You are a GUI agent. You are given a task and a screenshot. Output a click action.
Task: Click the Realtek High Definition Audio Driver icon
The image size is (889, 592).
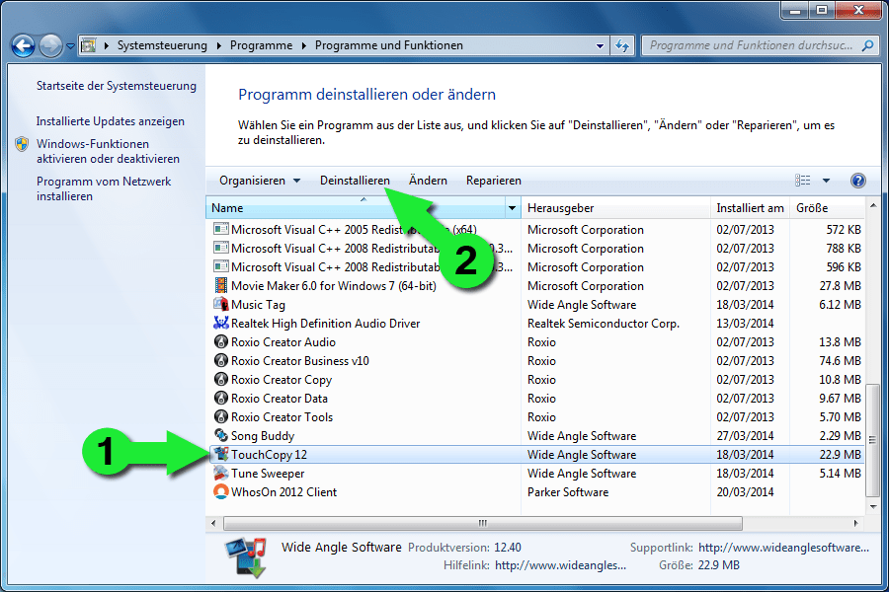[220, 323]
